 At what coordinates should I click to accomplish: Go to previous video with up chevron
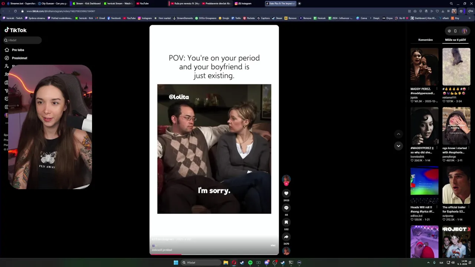click(398, 134)
